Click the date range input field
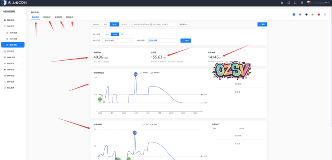The width and height of the screenshot is (332, 160). (153, 24)
